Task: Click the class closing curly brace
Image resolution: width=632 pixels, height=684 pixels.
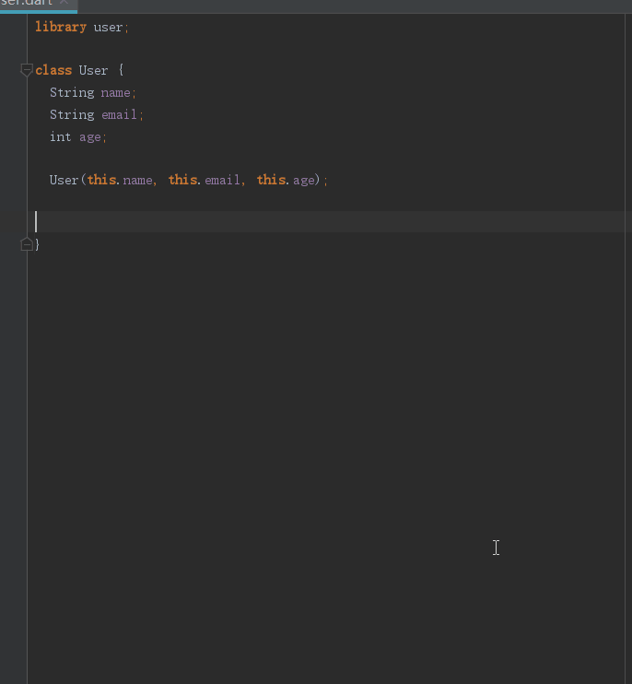Action: 38,244
